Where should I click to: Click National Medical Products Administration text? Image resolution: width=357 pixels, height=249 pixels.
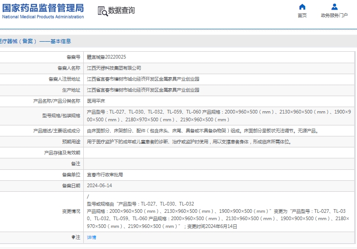point(43,17)
